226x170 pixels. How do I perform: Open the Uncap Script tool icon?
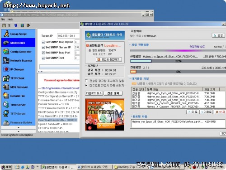[6, 34]
